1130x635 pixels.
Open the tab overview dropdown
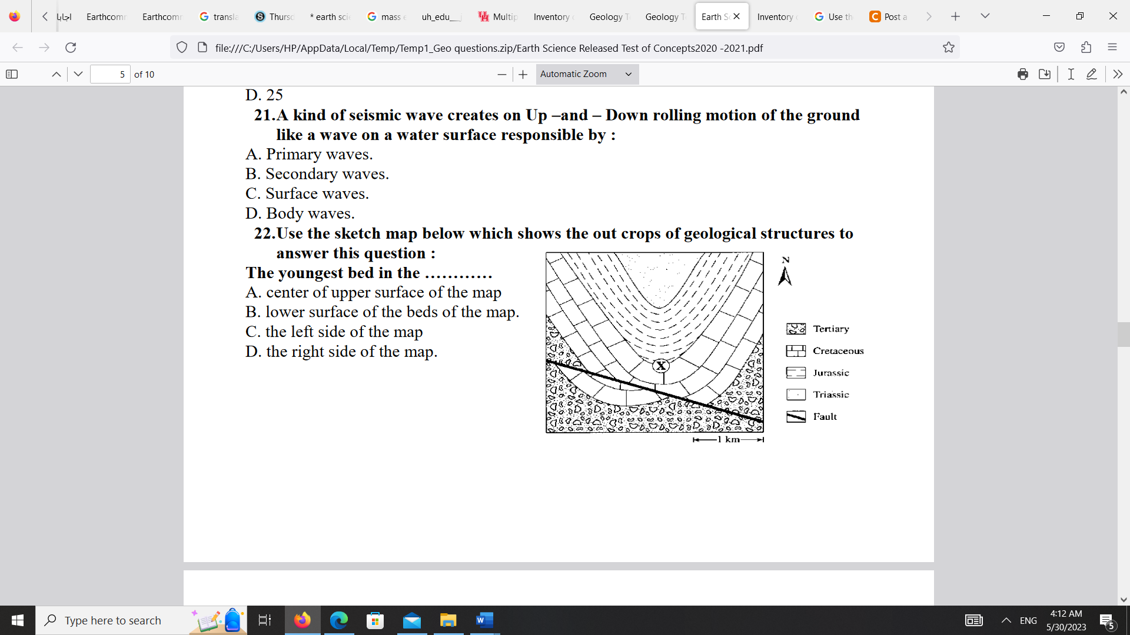(x=985, y=16)
